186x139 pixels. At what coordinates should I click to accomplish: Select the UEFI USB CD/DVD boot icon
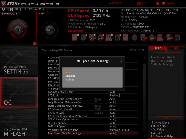(101, 38)
